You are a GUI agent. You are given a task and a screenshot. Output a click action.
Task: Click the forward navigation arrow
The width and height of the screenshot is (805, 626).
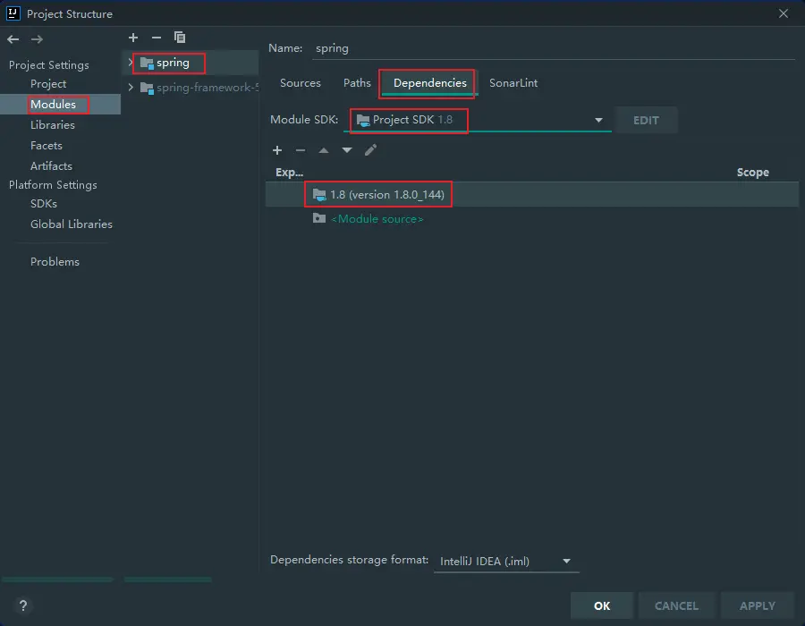click(x=37, y=39)
